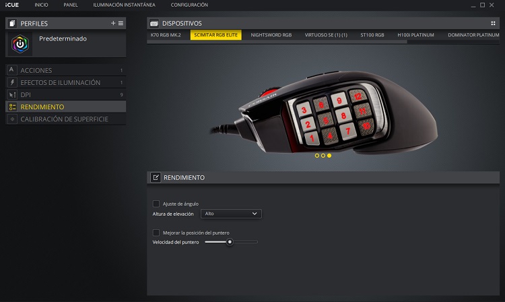The image size is (505, 302).
Task: Open the profiles hamburger menu
Action: 121,23
